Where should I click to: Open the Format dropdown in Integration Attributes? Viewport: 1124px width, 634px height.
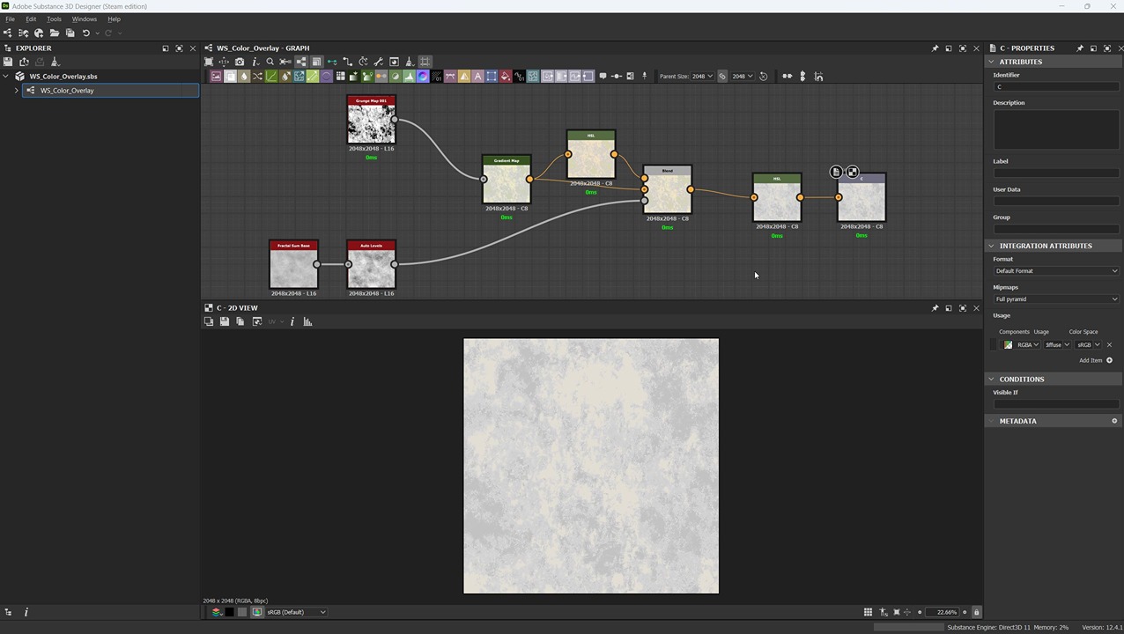1056,271
